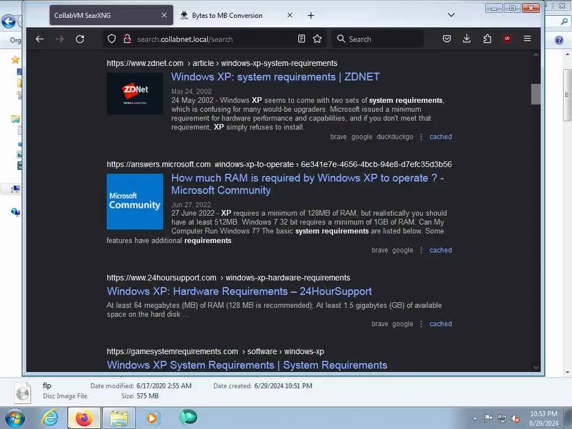
Task: Click the muted volume tray icon
Action: 516,418
